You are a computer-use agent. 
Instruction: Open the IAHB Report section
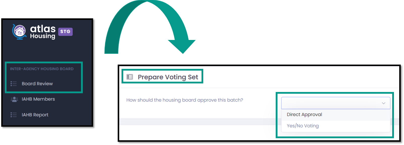pyautogui.click(x=35, y=115)
